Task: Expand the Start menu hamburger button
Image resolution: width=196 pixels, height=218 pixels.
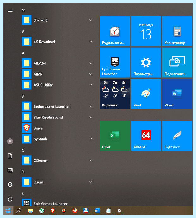Action: click(10, 10)
